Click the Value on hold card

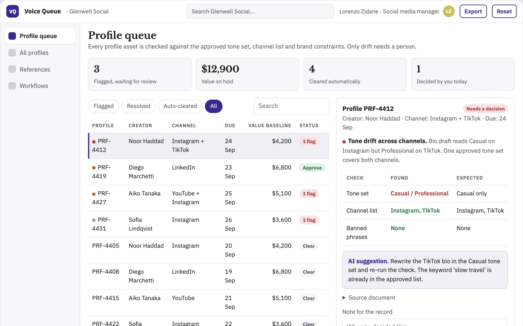click(x=247, y=74)
